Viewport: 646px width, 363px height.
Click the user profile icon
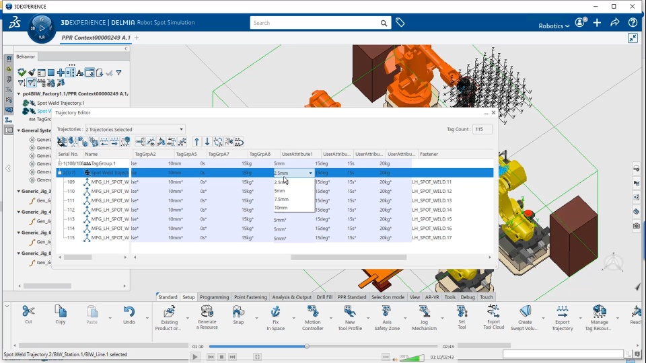pos(580,23)
